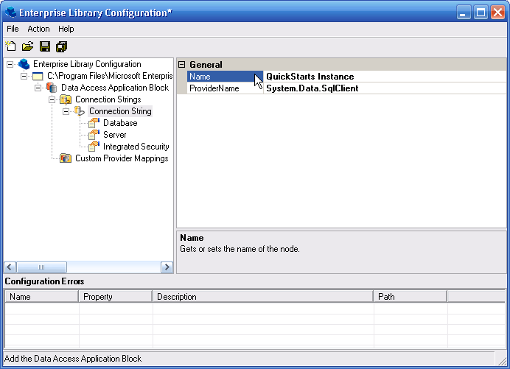Viewport: 510px width, 369px height.
Task: Click the Custom Provider Mappings node icon
Action: click(x=66, y=158)
